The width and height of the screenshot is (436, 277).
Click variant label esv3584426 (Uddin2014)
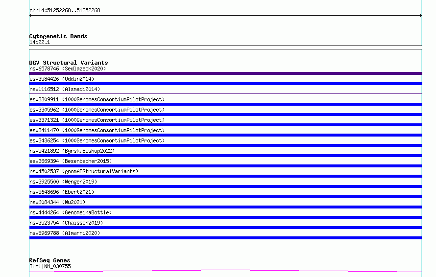[x=62, y=79]
